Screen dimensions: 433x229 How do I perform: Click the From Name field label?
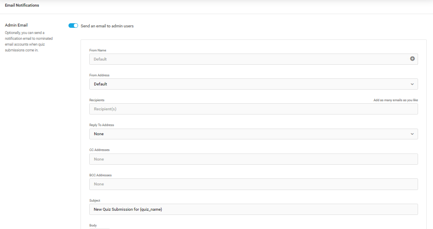[98, 50]
